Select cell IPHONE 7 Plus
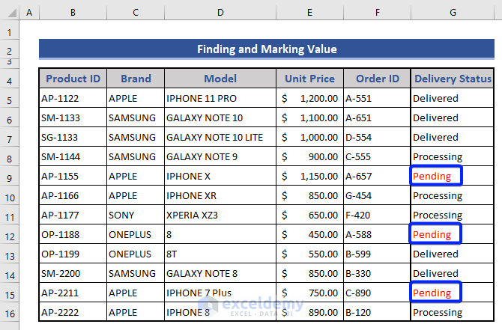Viewport: 502px width, 330px height. [220, 293]
